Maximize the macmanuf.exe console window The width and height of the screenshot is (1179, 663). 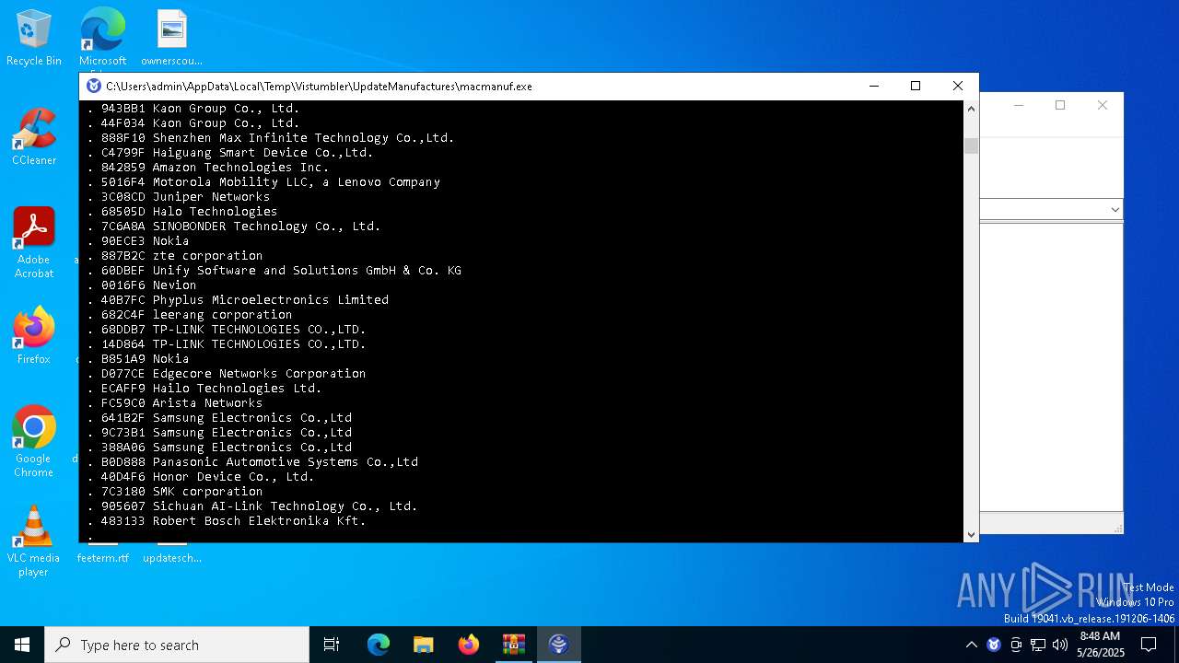(916, 86)
